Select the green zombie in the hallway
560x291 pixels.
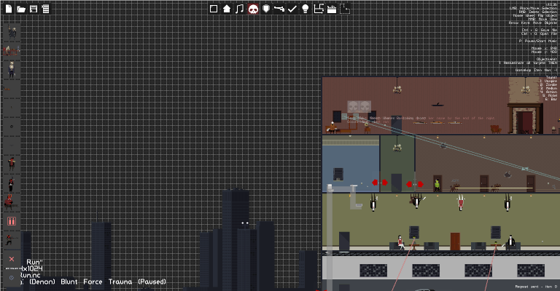437,185
